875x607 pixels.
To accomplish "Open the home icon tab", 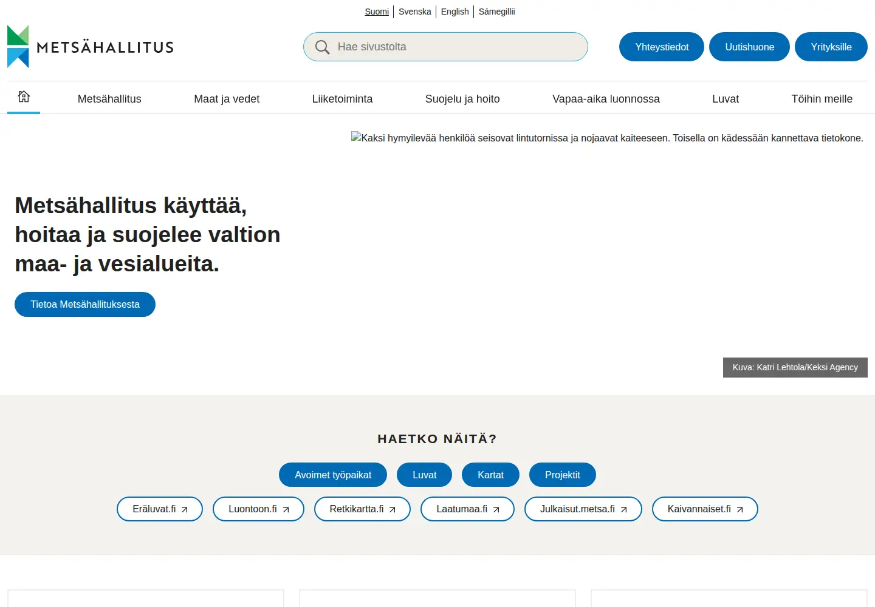I will (x=24, y=97).
